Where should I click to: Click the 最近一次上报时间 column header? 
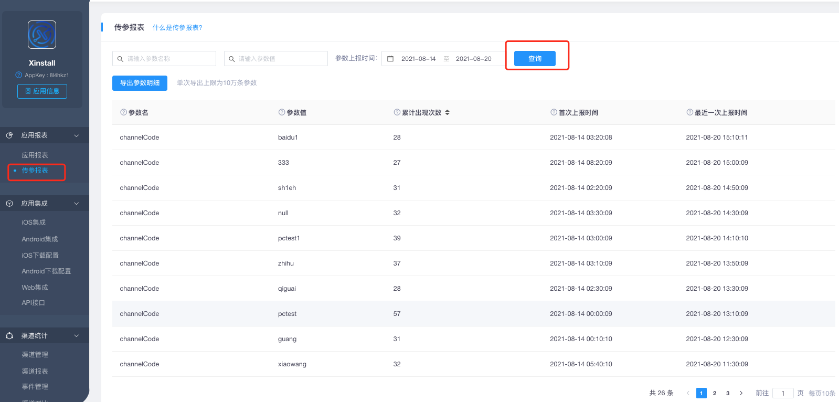721,112
